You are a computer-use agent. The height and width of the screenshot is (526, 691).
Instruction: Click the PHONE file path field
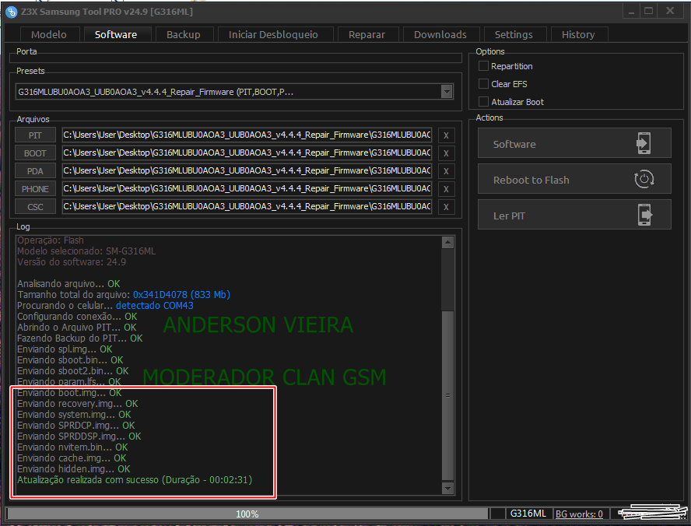(x=247, y=188)
